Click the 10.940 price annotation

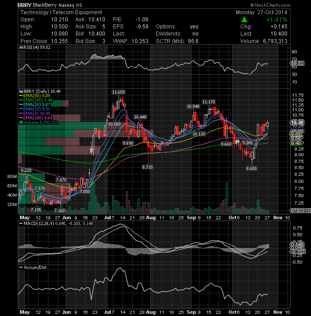coord(193,106)
